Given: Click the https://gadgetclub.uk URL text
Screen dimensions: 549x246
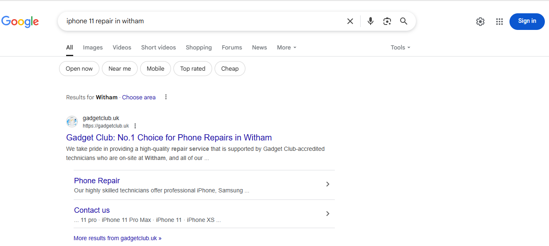Looking at the screenshot, I should (106, 126).
